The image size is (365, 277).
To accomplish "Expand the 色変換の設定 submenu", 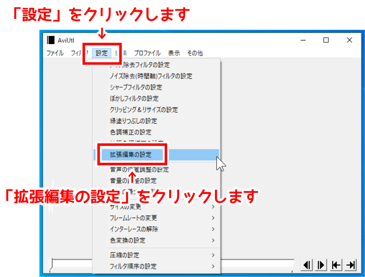I will (x=156, y=240).
